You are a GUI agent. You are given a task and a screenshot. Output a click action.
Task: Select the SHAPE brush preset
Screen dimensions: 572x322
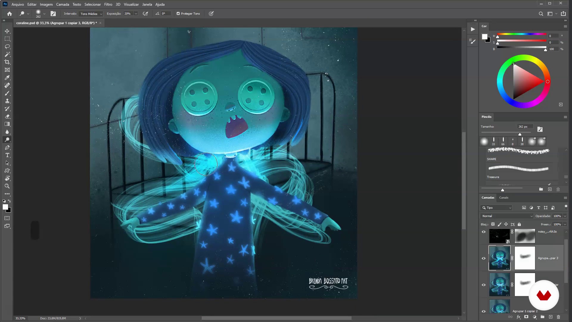click(521, 154)
